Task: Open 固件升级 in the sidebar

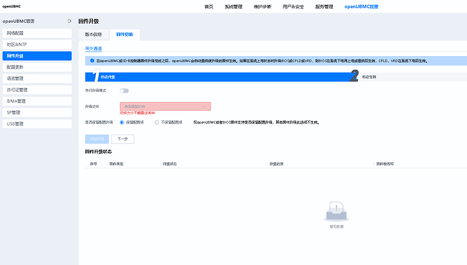Action: click(37, 55)
